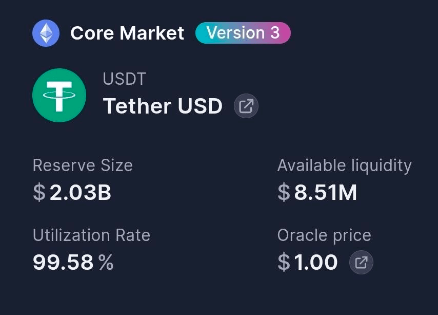The image size is (438, 315).
Task: Click the Utilization Rate label
Action: point(91,235)
